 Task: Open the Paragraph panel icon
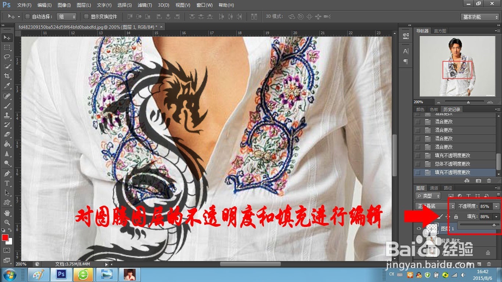click(406, 61)
